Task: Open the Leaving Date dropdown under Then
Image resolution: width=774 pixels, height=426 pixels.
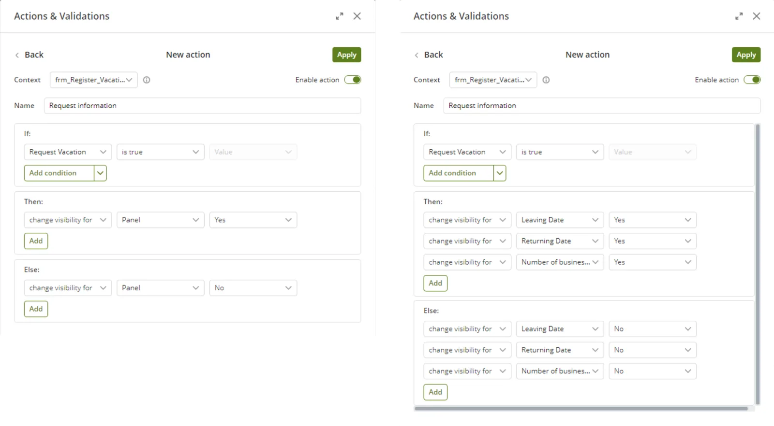Action: coord(560,220)
